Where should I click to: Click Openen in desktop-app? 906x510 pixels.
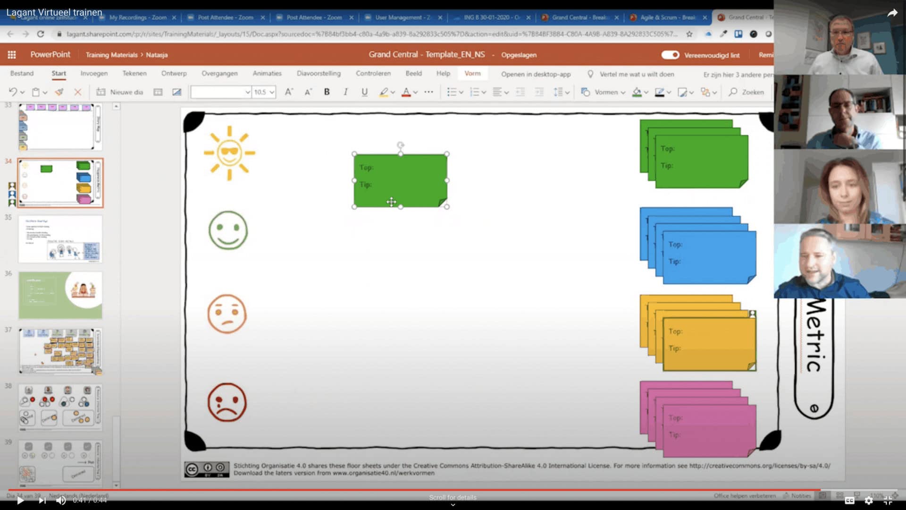click(x=536, y=74)
